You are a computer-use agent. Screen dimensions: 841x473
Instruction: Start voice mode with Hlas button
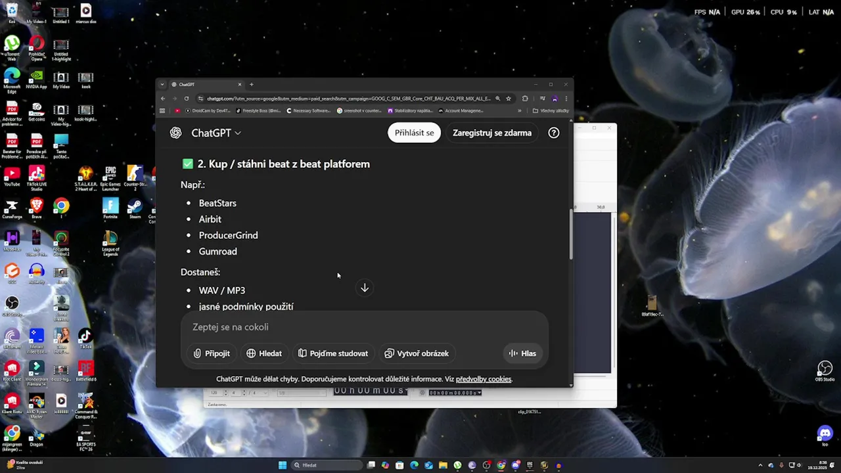coord(522,353)
